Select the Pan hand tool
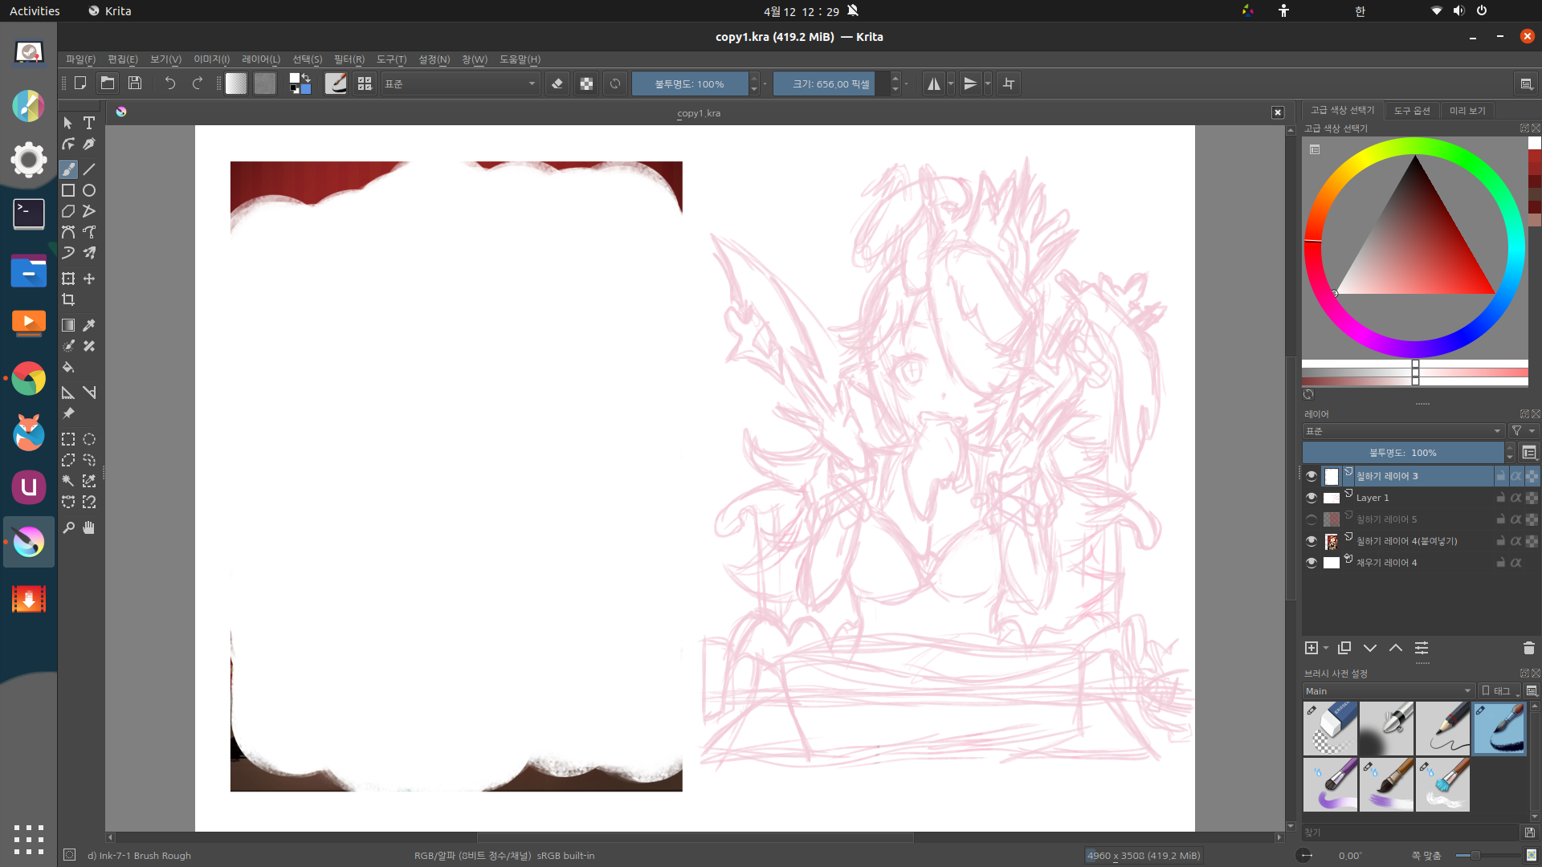Image resolution: width=1542 pixels, height=867 pixels. (x=89, y=527)
